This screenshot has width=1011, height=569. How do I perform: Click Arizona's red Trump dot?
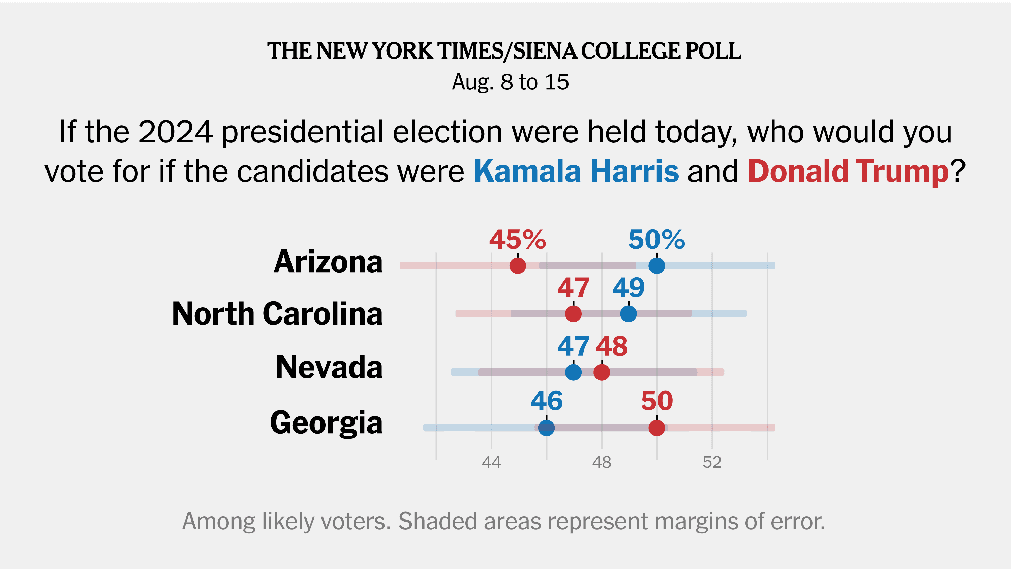[x=518, y=266]
